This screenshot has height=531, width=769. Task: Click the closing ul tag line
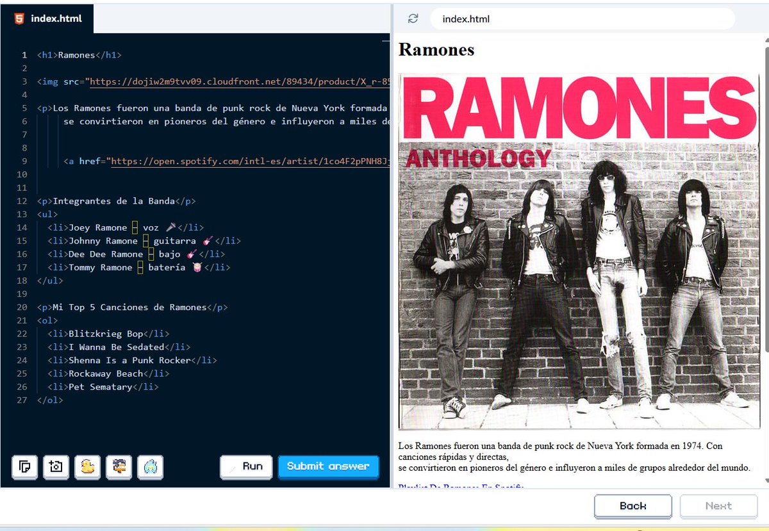pos(50,281)
